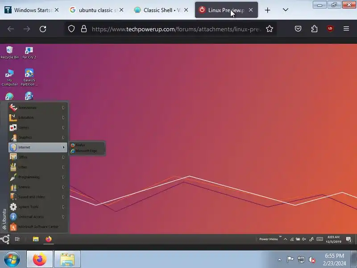Image resolution: width=357 pixels, height=268 pixels.
Task: Close the Classic Shell tab
Action: tap(186, 10)
